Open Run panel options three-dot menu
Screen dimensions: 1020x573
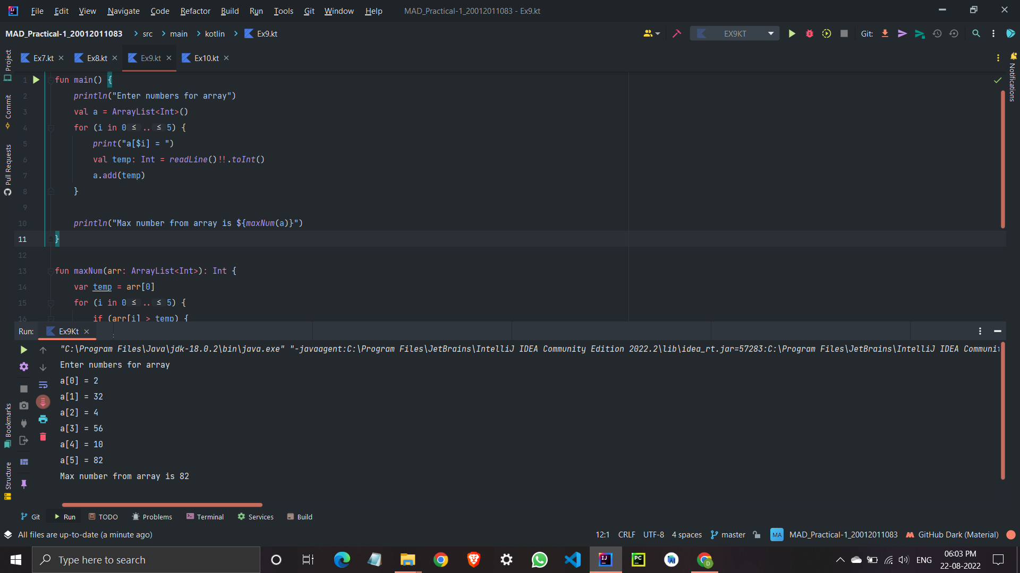980,331
